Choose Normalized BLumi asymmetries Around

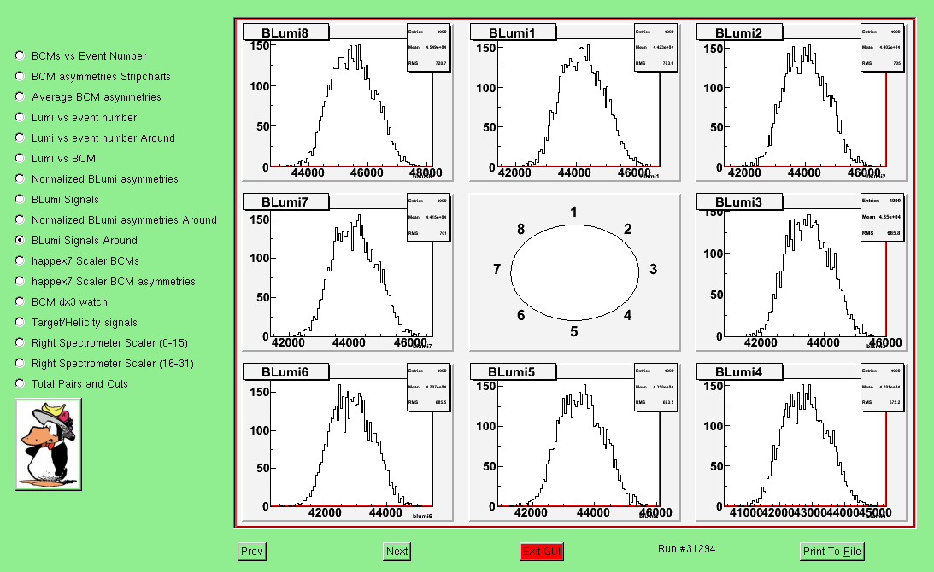tap(20, 219)
